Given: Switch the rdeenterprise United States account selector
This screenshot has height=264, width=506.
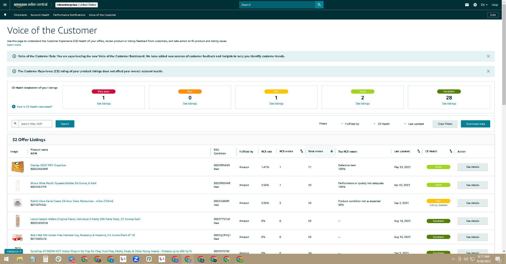Looking at the screenshot, I should [76, 5].
